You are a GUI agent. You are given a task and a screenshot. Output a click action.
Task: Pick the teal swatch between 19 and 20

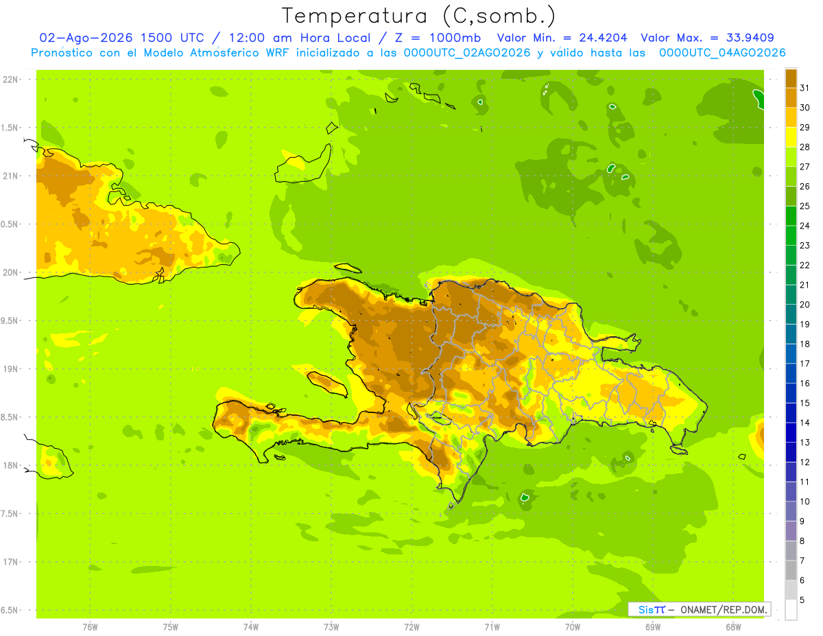pyautogui.click(x=791, y=314)
